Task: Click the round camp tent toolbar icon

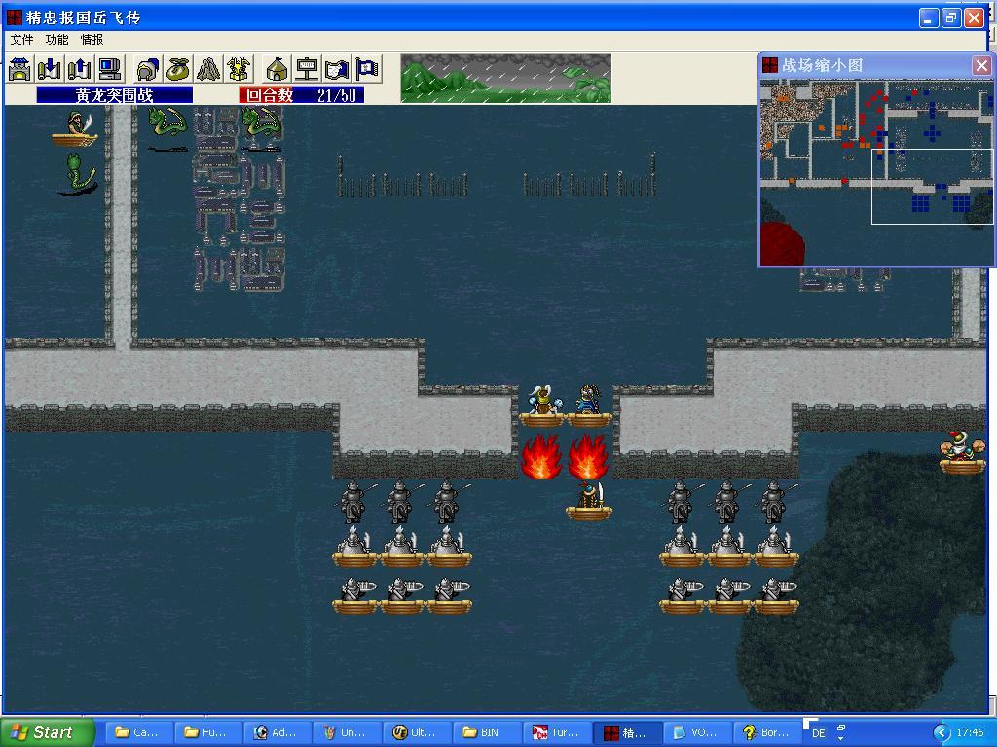Action: point(277,69)
